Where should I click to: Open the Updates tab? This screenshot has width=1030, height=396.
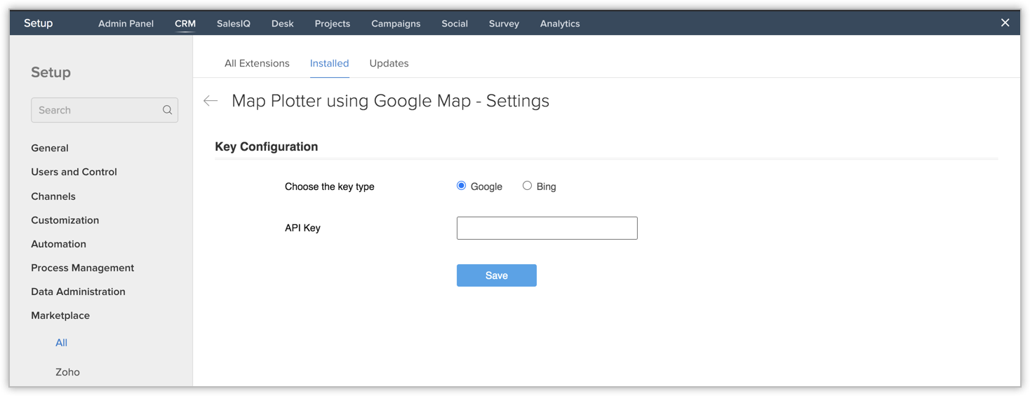[x=389, y=63]
